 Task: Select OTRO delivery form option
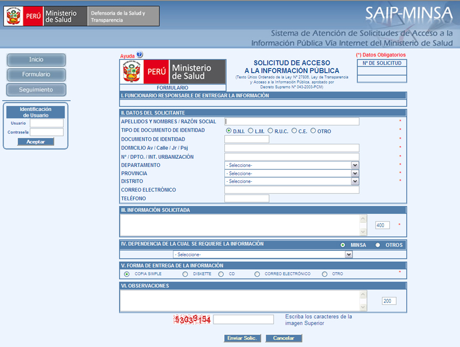tap(324, 274)
